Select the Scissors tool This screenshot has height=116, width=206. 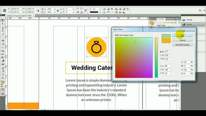coord(3,54)
